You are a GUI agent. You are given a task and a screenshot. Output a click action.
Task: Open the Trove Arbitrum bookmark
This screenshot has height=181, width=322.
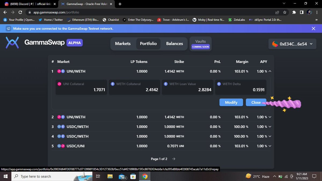coord(173,20)
